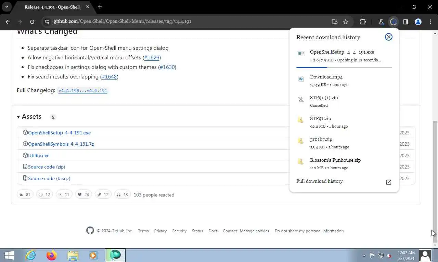Launch Internet Explorer from taskbar
Viewport: 438px width, 262px height.
tap(30, 255)
